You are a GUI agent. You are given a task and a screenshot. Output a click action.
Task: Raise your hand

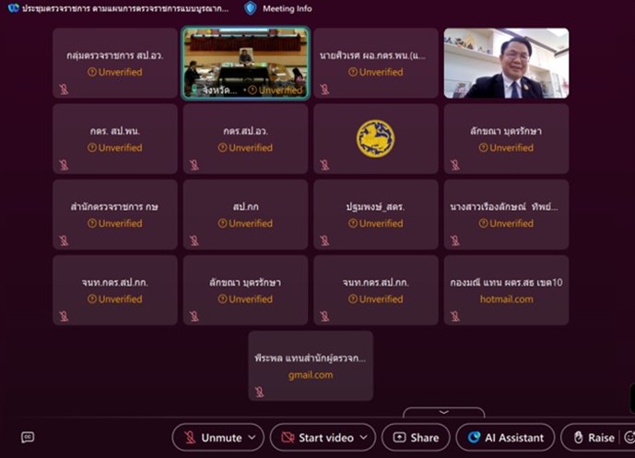594,438
